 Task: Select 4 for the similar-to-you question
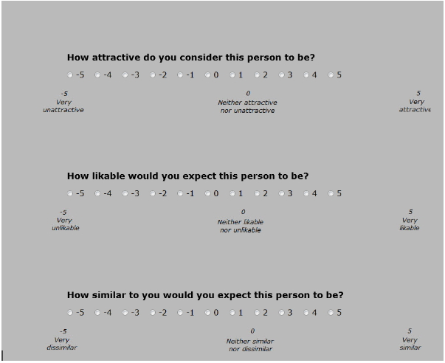click(306, 313)
